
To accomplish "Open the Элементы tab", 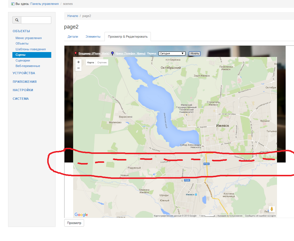I will tap(93, 37).
